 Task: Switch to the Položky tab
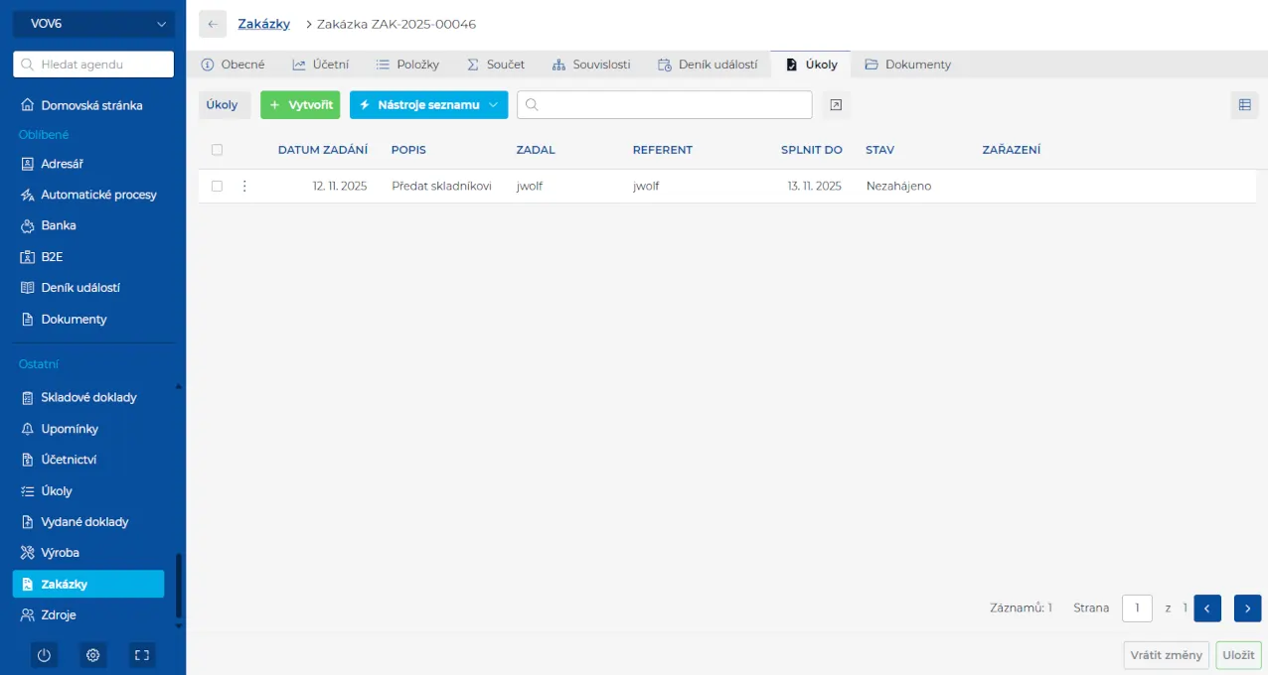[407, 65]
